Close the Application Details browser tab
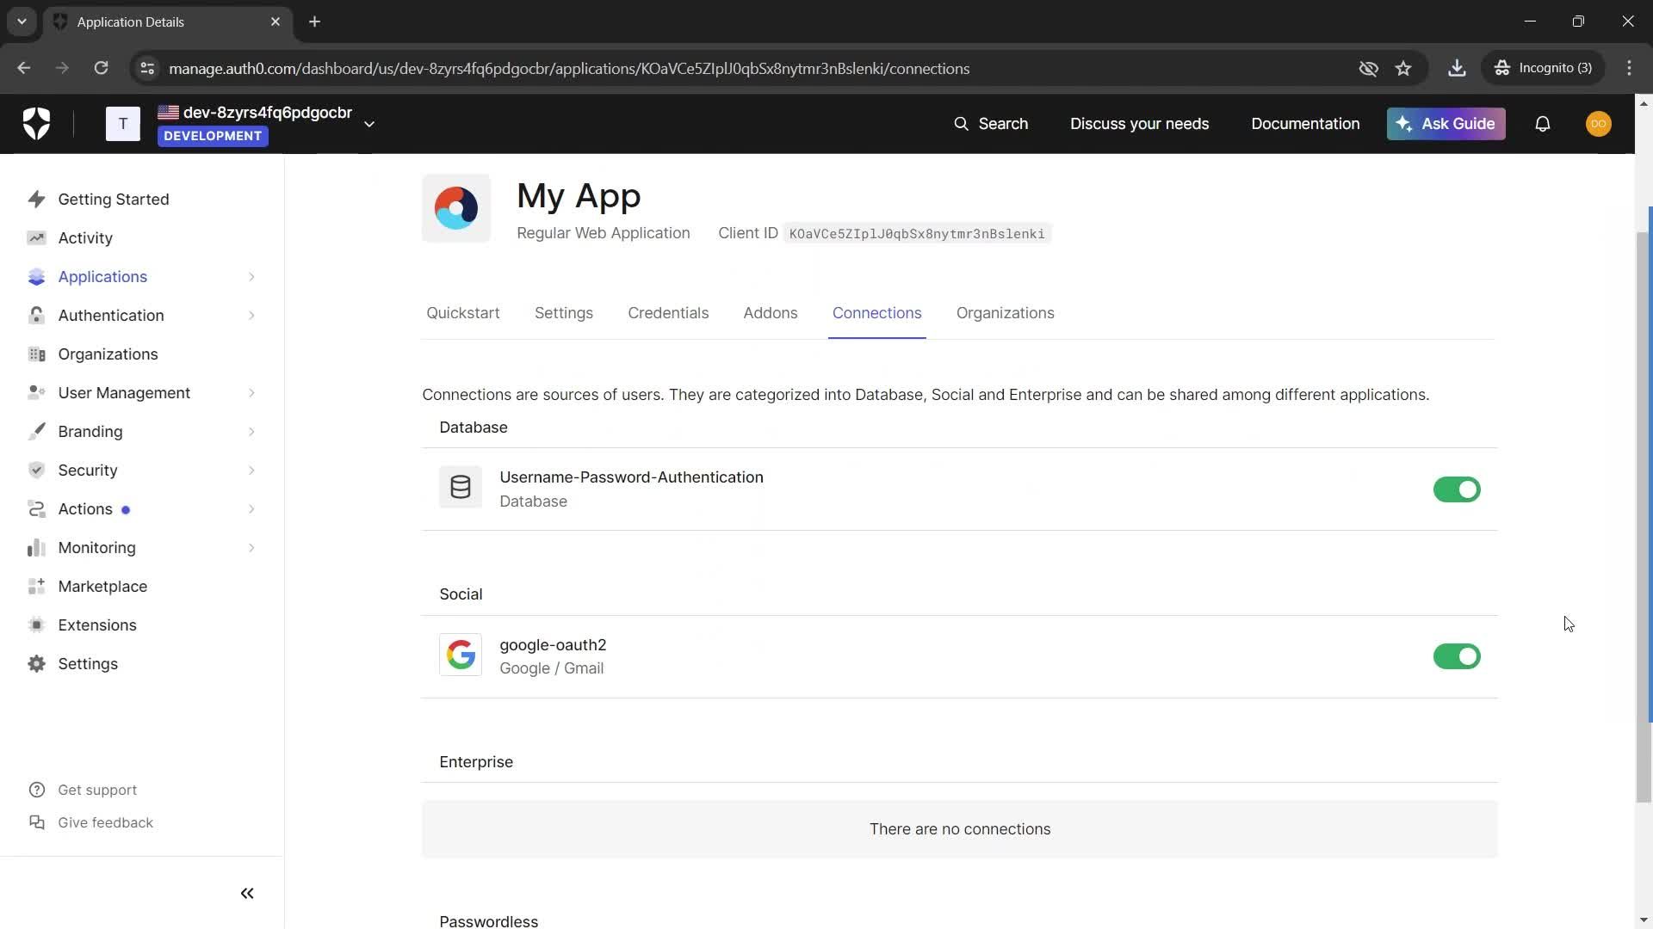Image resolution: width=1653 pixels, height=929 pixels. (275, 22)
